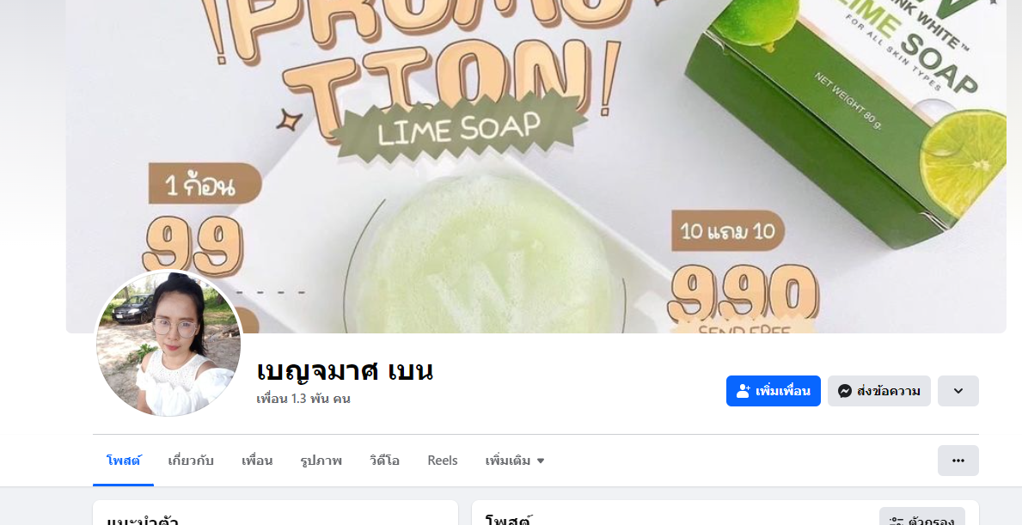Click the เพื่อน 1.3 พัน คน friends count
Image resolution: width=1022 pixels, height=525 pixels.
(x=303, y=399)
